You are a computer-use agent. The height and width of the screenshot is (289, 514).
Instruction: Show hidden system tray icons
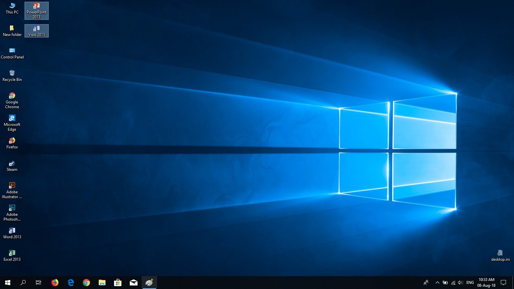coord(437,283)
